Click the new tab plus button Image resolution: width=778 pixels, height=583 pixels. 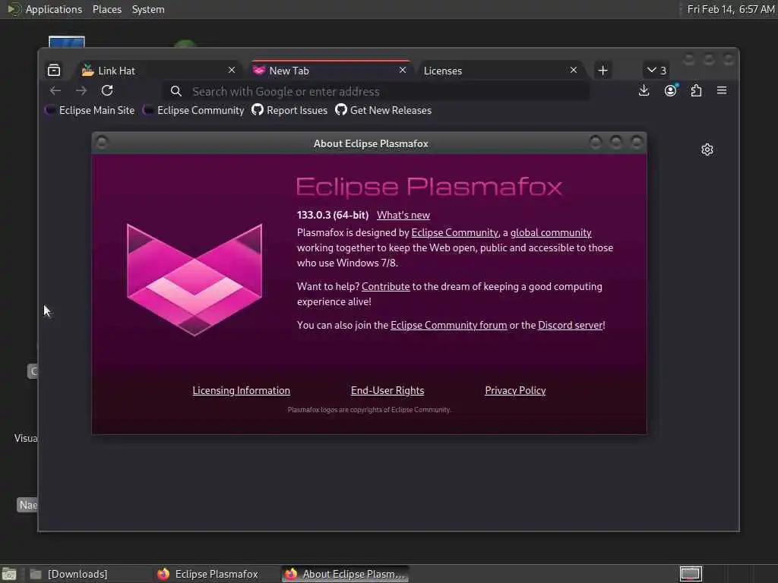point(602,71)
